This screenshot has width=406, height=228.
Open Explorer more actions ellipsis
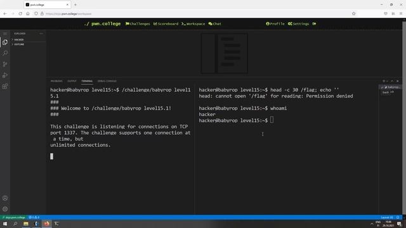[41, 34]
